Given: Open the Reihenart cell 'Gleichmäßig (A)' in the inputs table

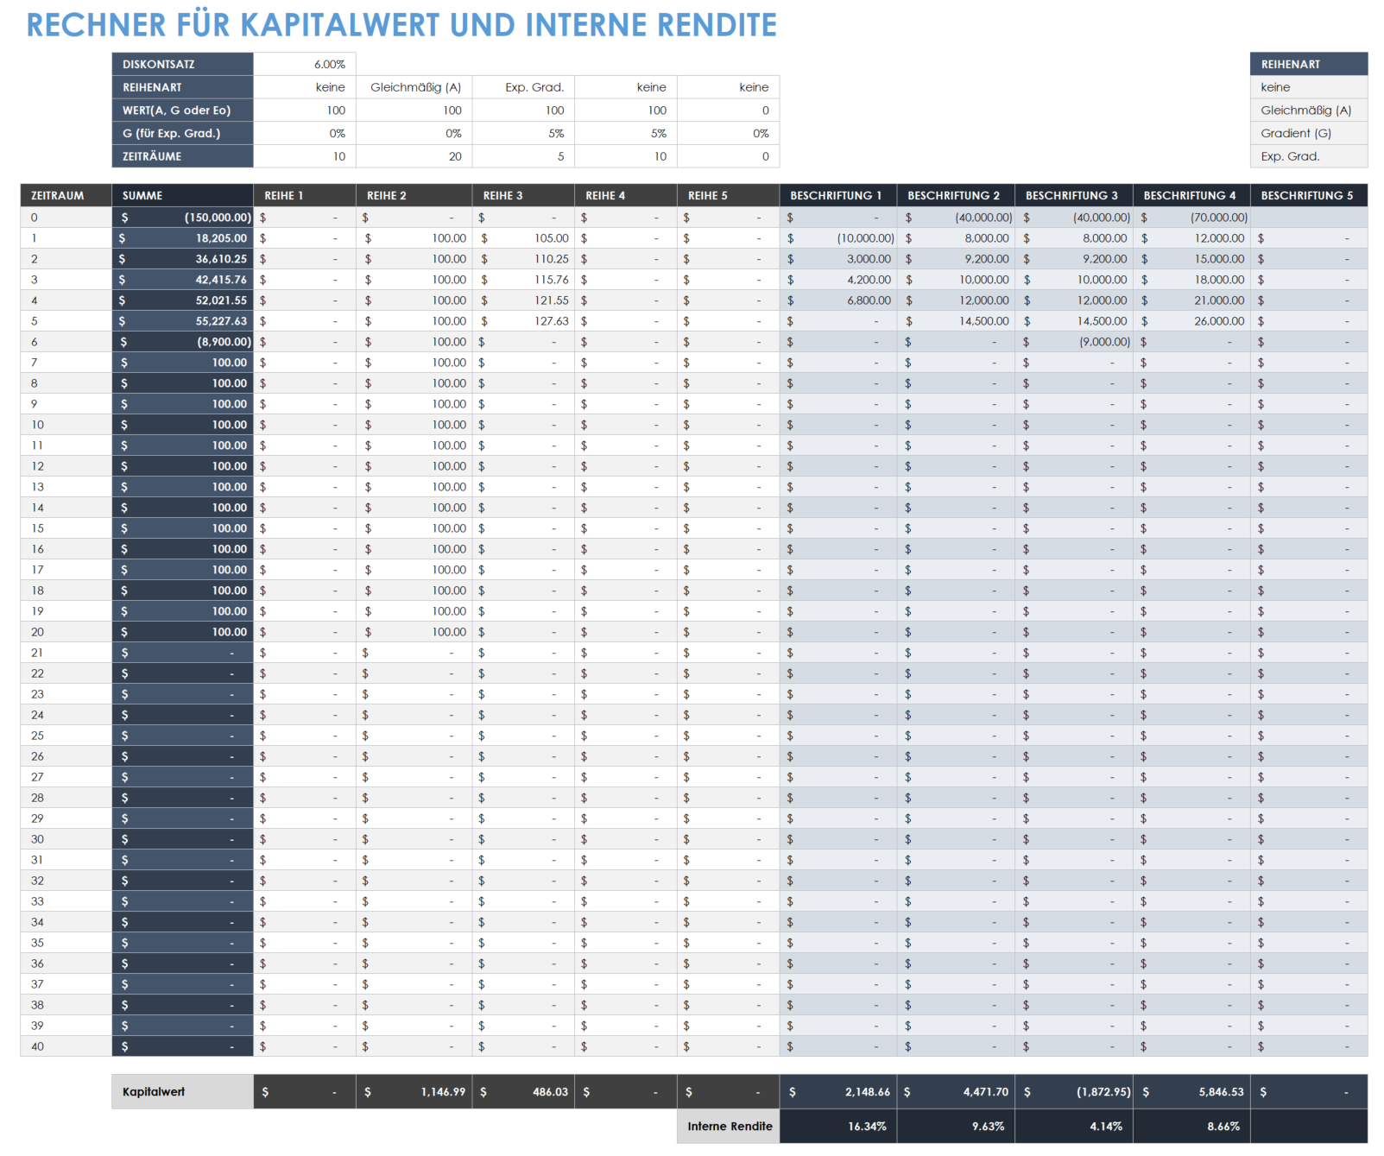Looking at the screenshot, I should pos(414,87).
